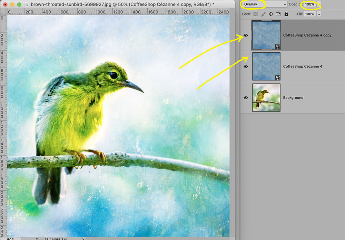Click the 50% zoom level field
This screenshot has height=240, width=345.
pyautogui.click(x=11, y=239)
